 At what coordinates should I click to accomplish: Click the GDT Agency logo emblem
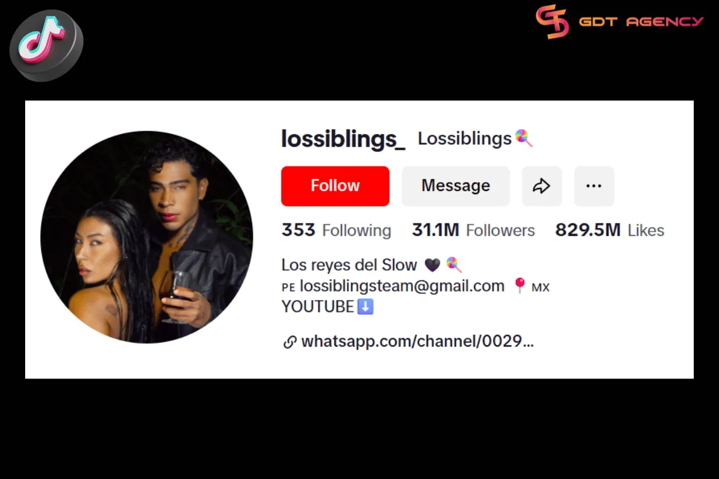(x=552, y=22)
